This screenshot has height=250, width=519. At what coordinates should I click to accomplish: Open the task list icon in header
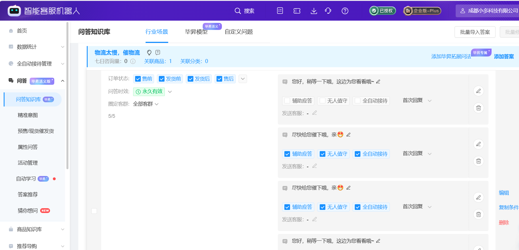click(280, 11)
